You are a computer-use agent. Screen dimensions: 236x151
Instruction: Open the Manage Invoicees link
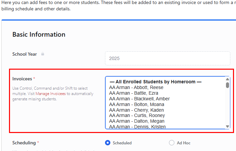click(x=51, y=94)
